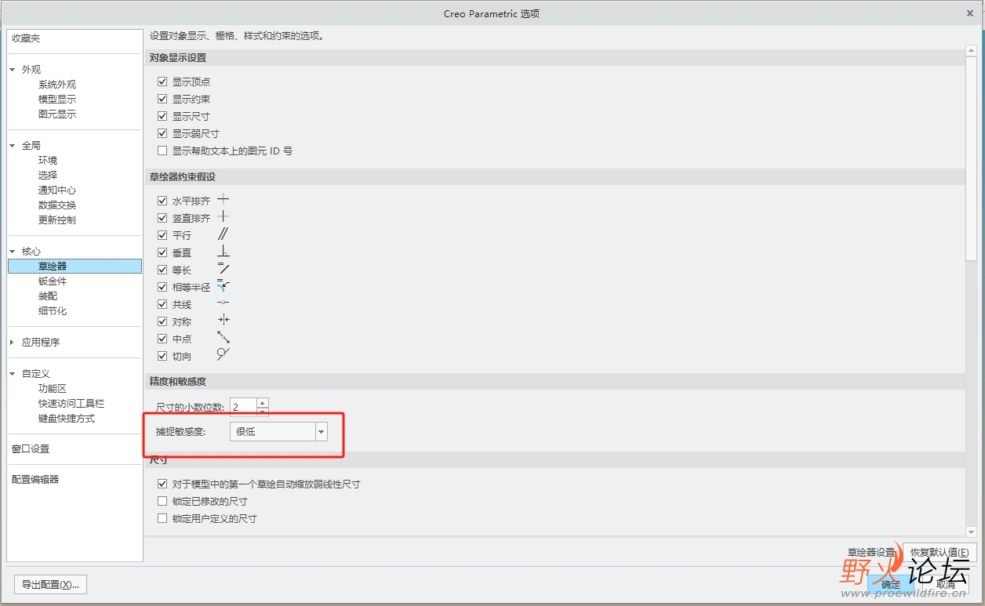Uncheck 显示尺寸 option
This screenshot has width=985, height=606.
point(162,116)
